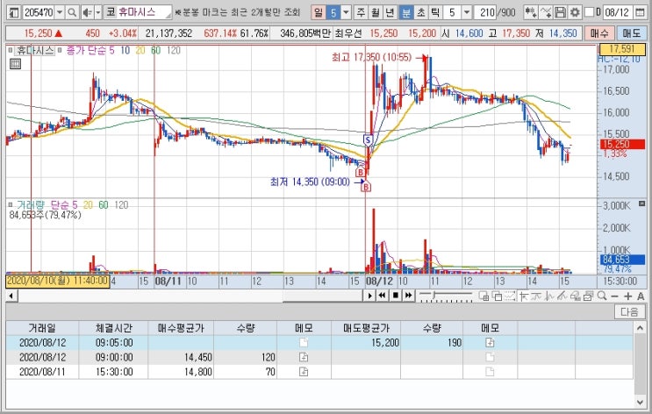Click the crosshair cursor tool icon
Image resolution: width=652 pixels, height=414 pixels.
pos(524,296)
